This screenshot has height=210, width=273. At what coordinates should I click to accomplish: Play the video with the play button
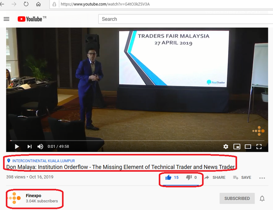[x=17, y=147]
